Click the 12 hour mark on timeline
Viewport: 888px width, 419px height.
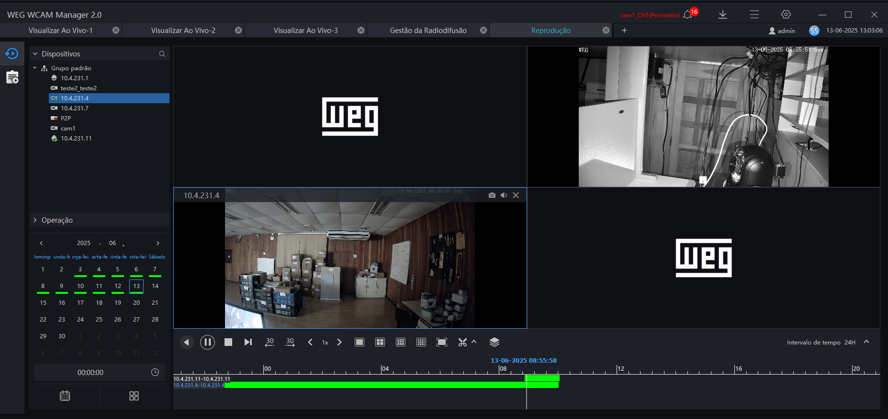621,369
